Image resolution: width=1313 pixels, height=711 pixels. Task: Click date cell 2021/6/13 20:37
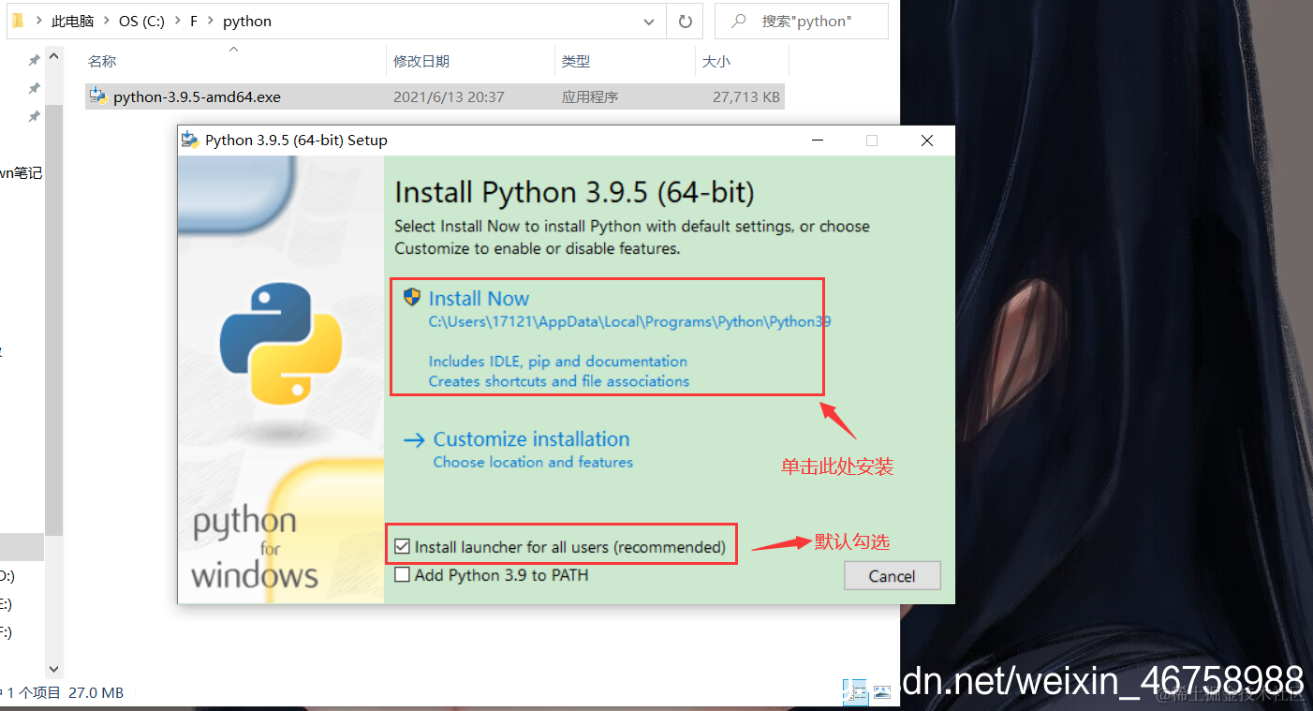click(x=449, y=96)
